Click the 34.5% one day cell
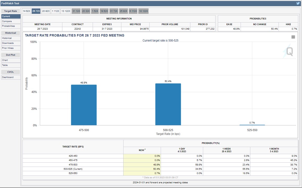Screen dimensions: 302x188 click(182, 169)
